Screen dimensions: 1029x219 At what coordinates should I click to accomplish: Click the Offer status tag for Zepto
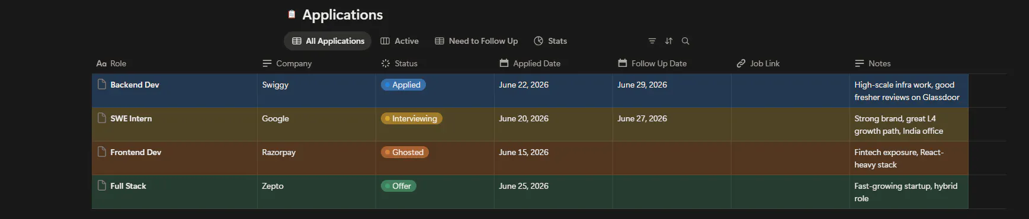pos(399,186)
